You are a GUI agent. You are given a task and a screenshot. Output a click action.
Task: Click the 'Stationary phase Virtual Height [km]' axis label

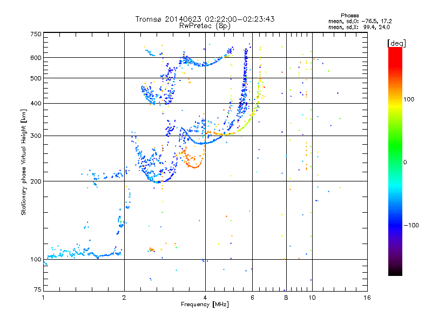point(23,162)
